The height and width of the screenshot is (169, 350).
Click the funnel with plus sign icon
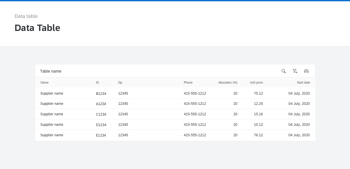(x=295, y=71)
